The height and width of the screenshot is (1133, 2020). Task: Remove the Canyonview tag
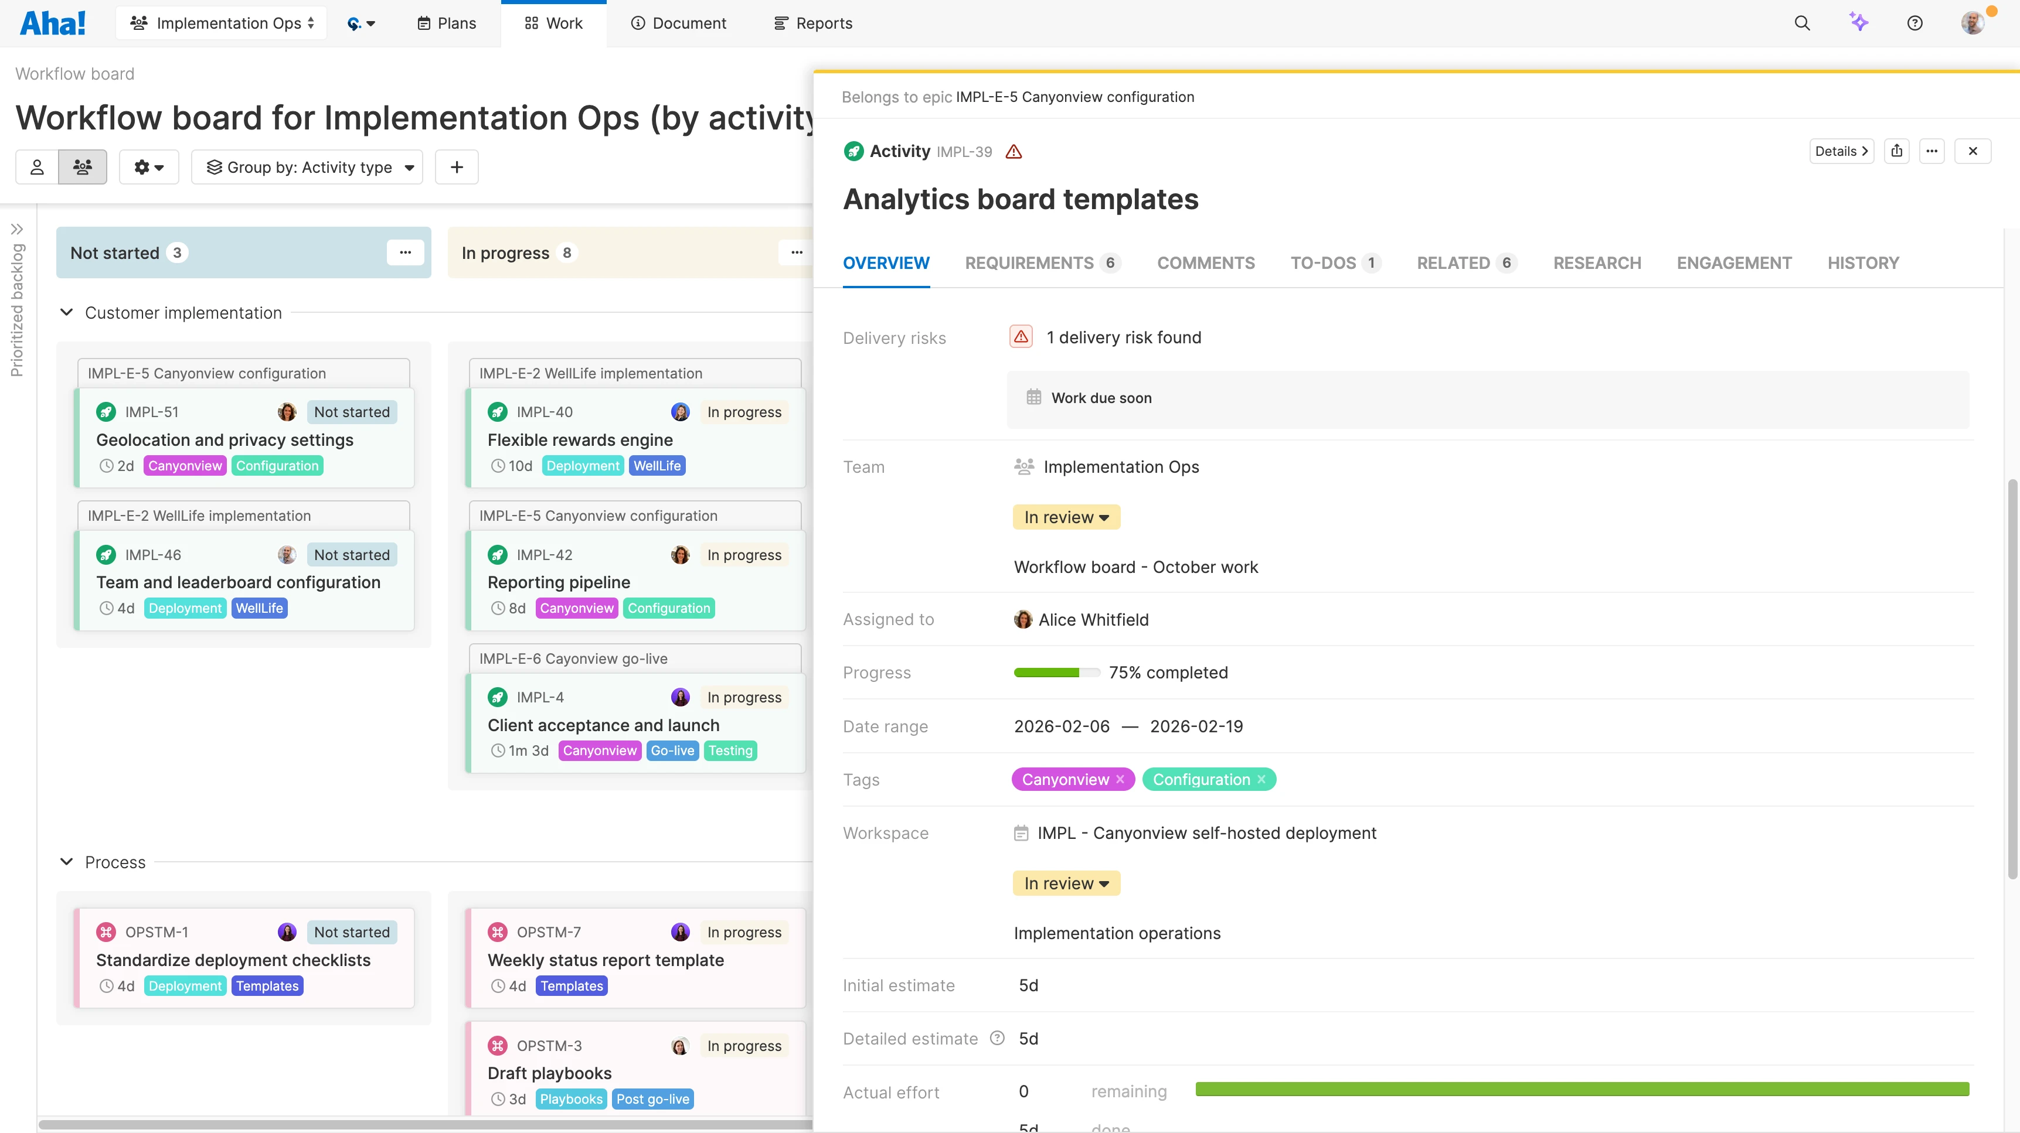(x=1121, y=780)
